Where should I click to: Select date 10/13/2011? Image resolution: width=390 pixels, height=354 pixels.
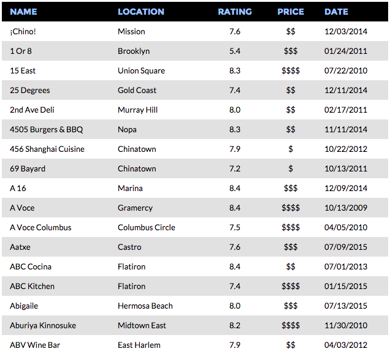[x=346, y=168]
